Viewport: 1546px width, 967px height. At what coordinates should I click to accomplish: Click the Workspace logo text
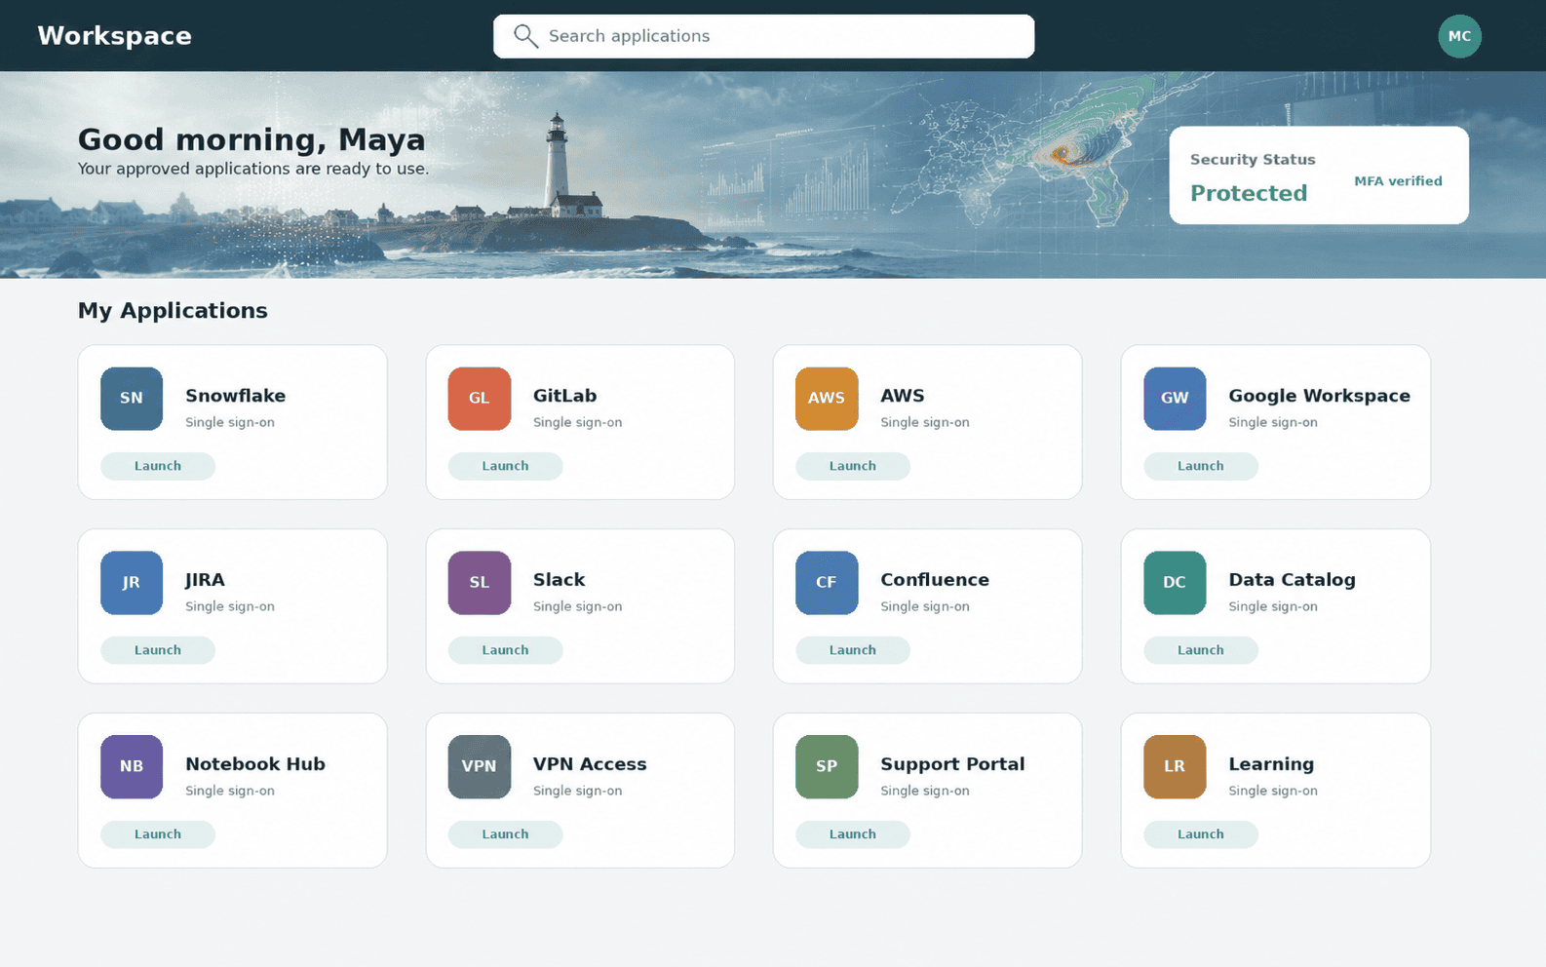(115, 36)
